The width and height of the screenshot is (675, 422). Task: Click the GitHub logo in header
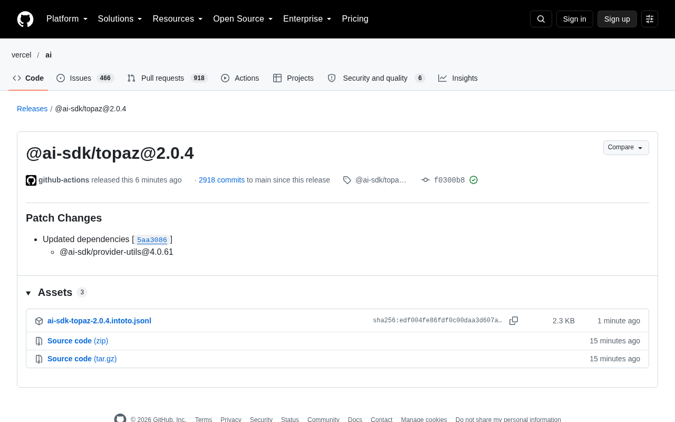25,19
